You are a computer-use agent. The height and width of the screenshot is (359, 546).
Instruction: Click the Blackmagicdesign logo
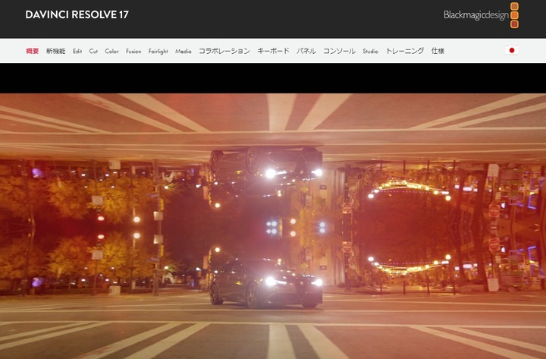[482, 15]
